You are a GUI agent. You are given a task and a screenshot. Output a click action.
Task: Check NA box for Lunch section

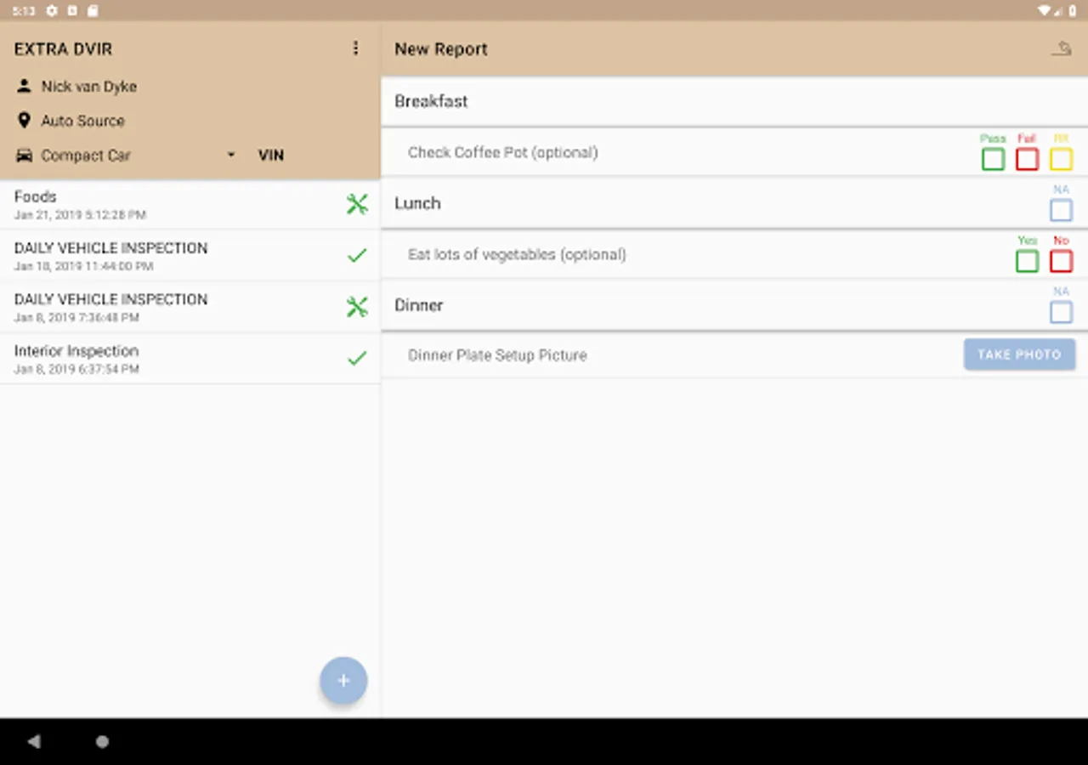tap(1061, 210)
